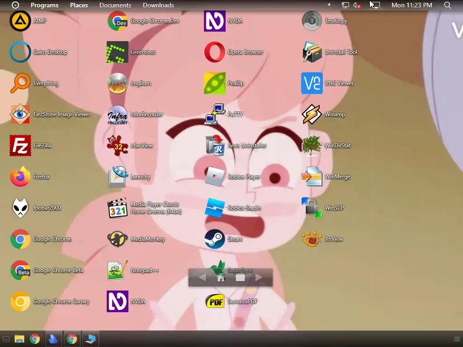The height and width of the screenshot is (347, 463).
Task: Launch Steam from its icon
Action: (x=215, y=239)
